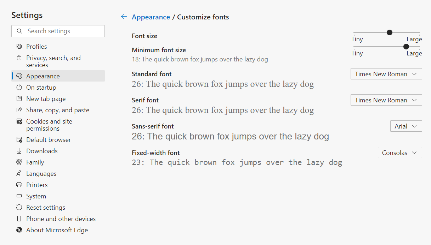This screenshot has height=245, width=431.
Task: Click the Family icon in sidebar
Action: pyautogui.click(x=19, y=162)
